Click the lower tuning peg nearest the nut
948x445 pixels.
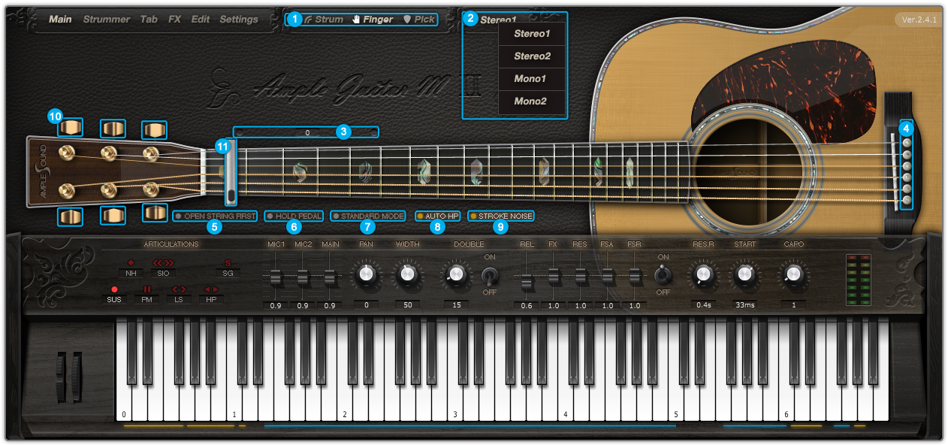155,213
